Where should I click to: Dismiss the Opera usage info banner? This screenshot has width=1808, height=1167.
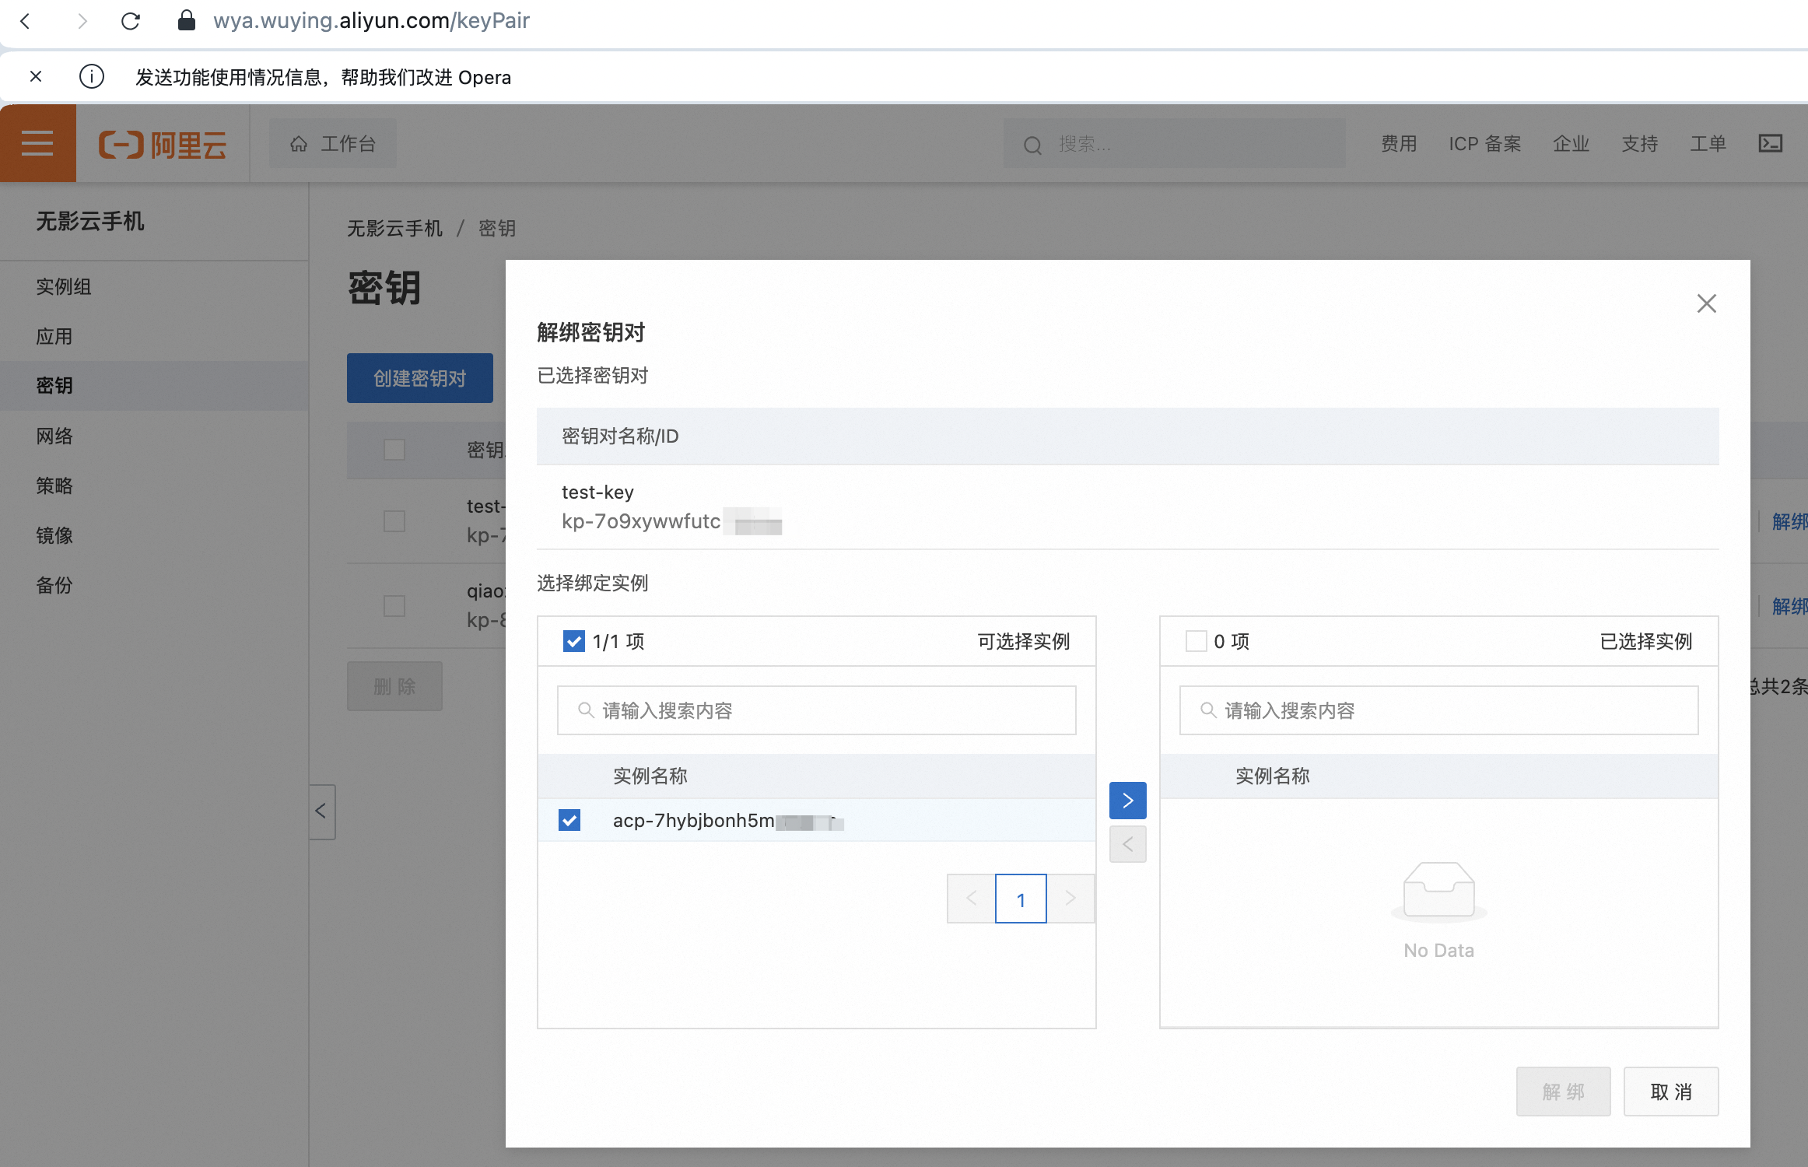pos(36,76)
